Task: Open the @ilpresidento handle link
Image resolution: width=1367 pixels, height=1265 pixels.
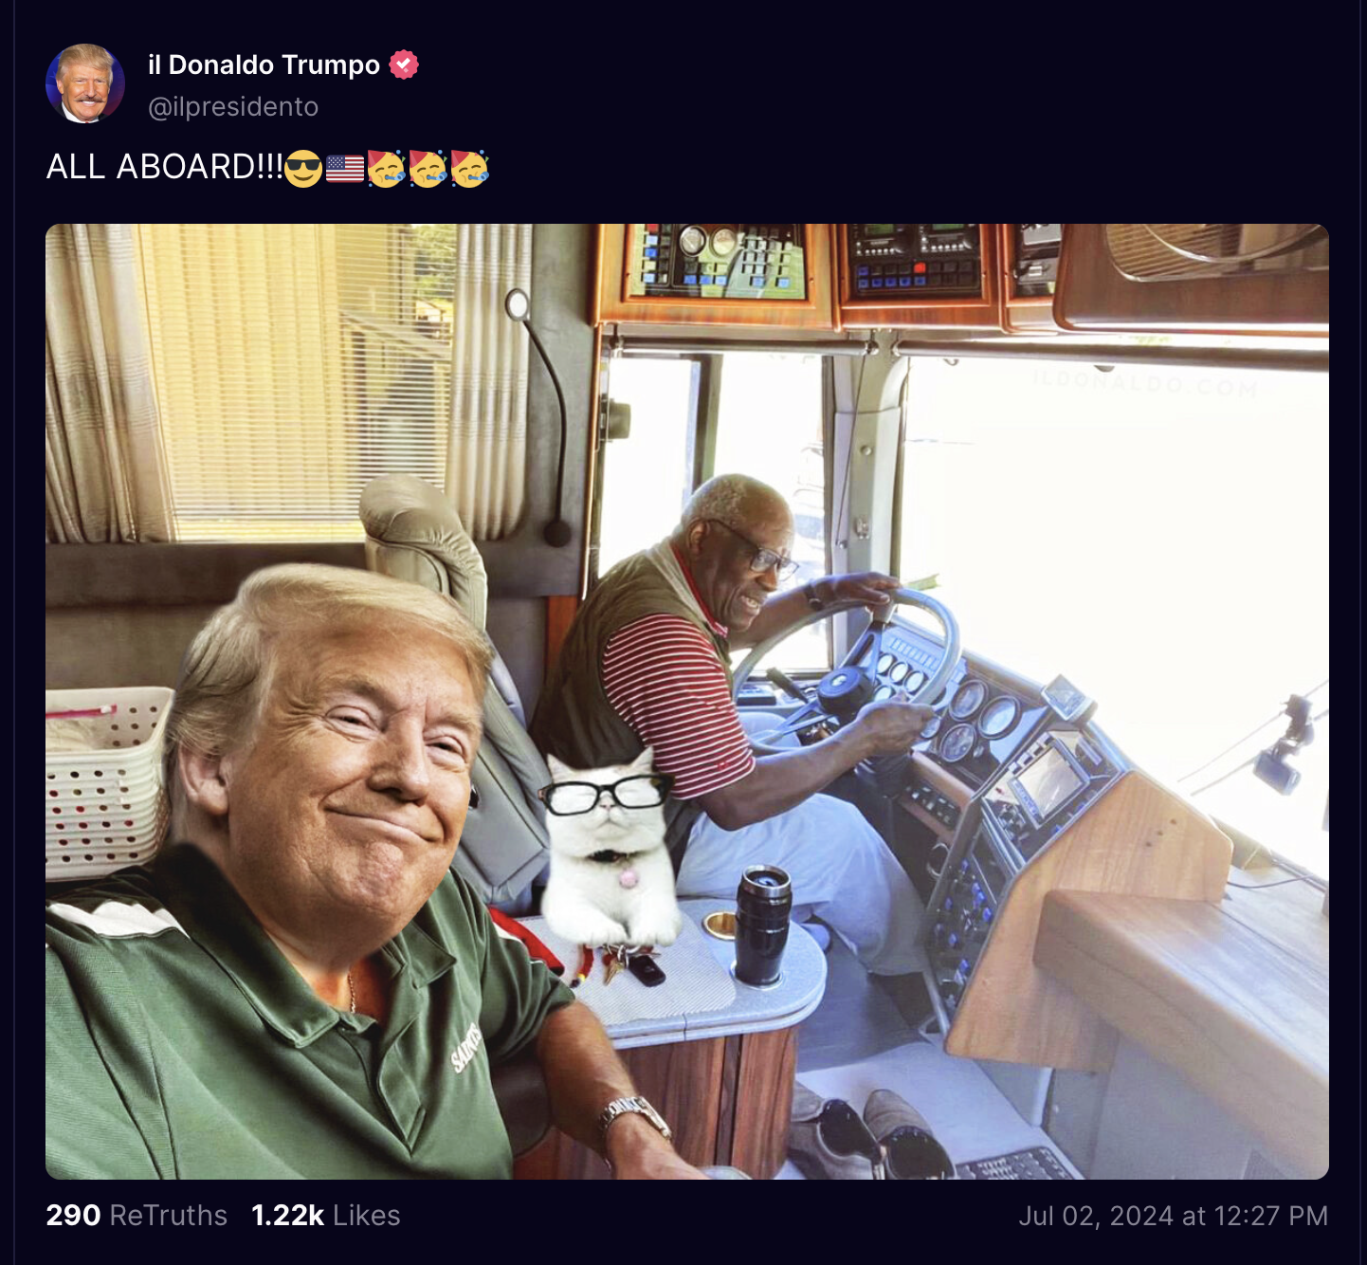Action: (x=233, y=106)
